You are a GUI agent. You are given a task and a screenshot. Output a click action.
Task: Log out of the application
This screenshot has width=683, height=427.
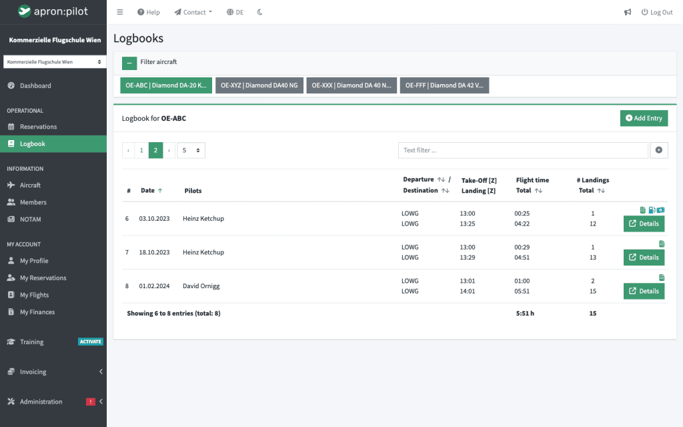[x=657, y=12]
